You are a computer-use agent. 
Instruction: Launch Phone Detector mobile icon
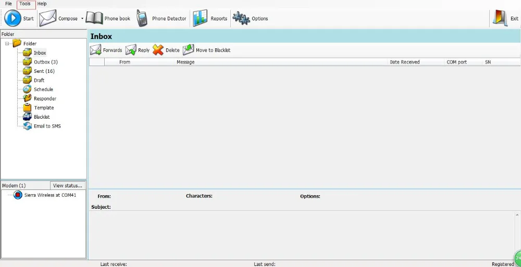click(x=142, y=18)
